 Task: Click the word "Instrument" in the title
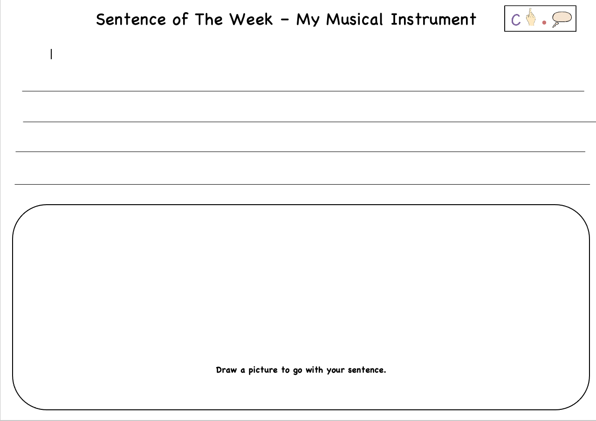tap(433, 20)
